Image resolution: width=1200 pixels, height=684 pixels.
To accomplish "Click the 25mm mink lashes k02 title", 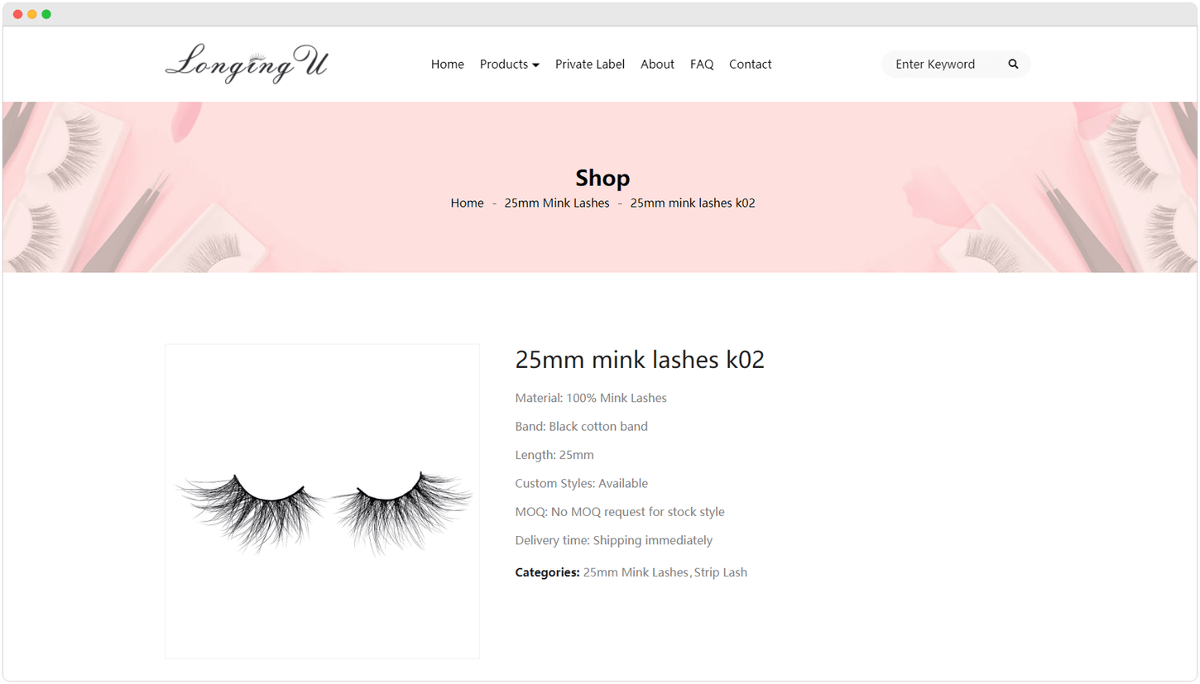I will 640,360.
